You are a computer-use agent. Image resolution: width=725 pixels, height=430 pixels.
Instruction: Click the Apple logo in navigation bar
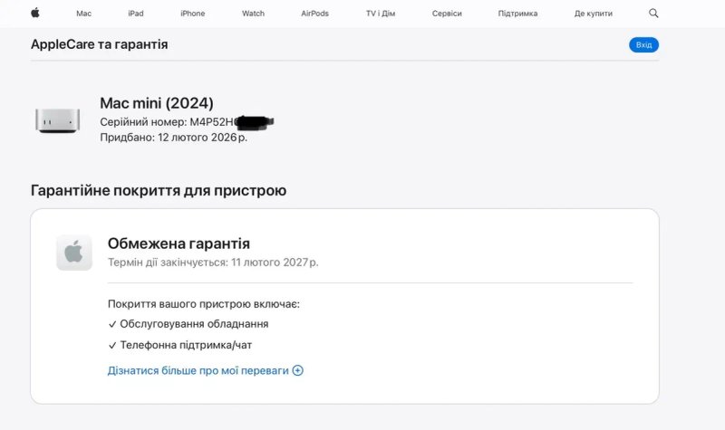point(35,13)
